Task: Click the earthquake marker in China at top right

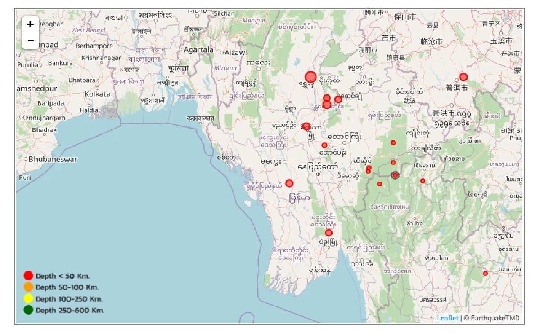Action: coord(463,77)
